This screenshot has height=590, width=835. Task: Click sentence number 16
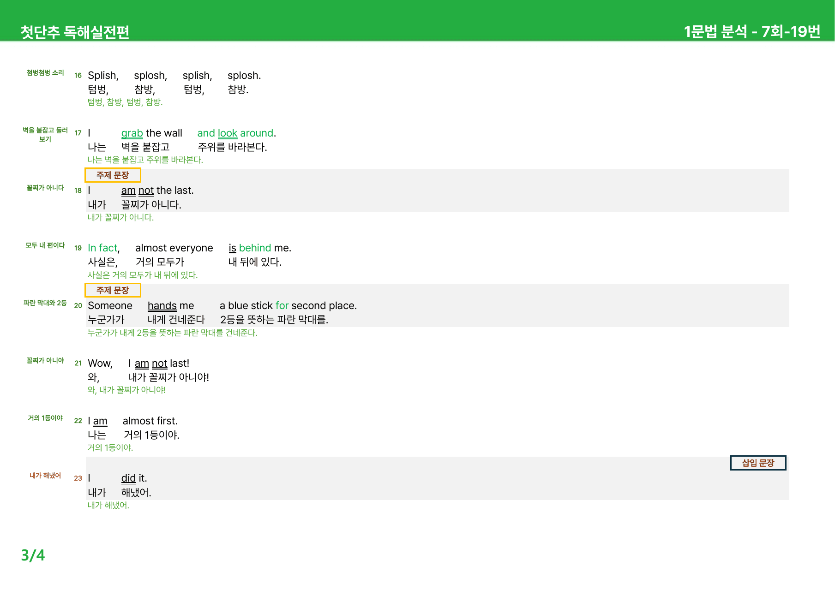78,75
